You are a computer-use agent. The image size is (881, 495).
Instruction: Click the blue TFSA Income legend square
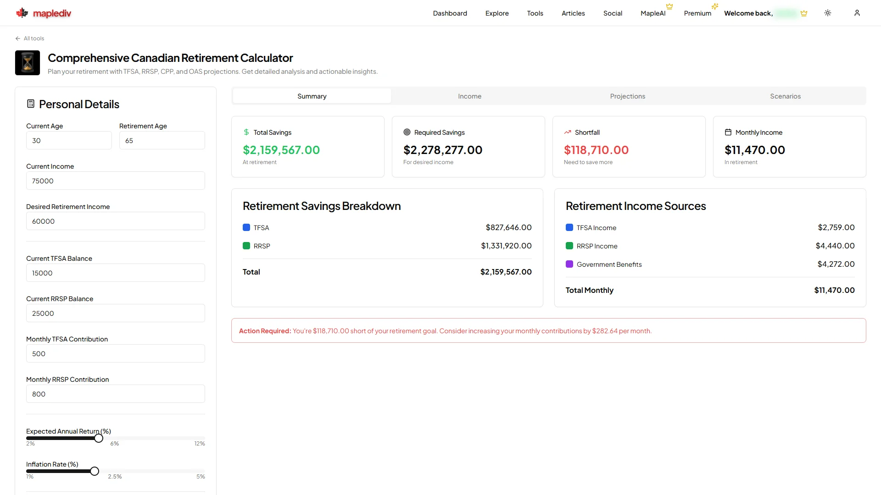pyautogui.click(x=569, y=227)
